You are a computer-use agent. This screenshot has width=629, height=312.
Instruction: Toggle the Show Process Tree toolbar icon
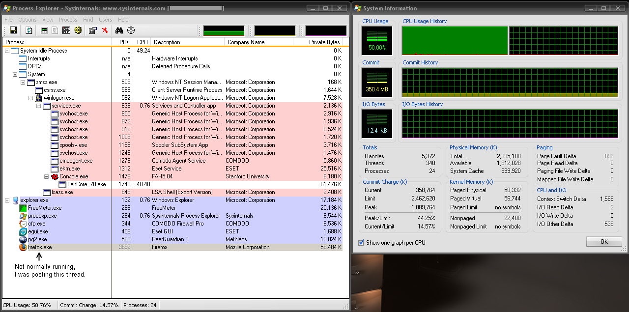coord(55,30)
